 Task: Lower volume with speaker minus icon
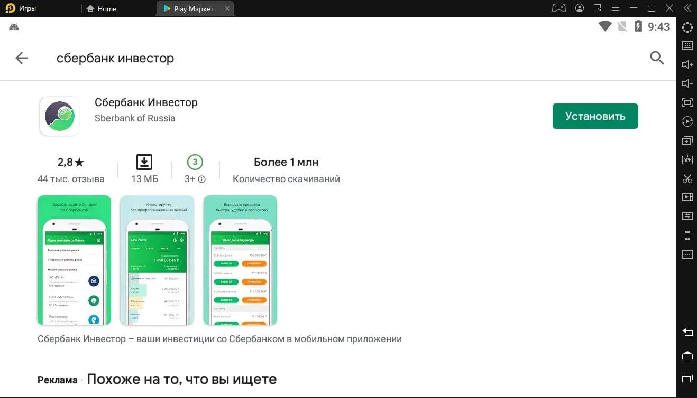(x=687, y=83)
